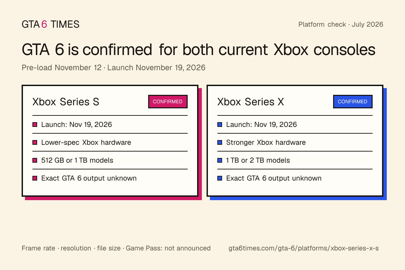Viewport: 405px width, 270px height.
Task: Open the gta6times.com xbox-series-x-s URL
Action: tap(304, 248)
